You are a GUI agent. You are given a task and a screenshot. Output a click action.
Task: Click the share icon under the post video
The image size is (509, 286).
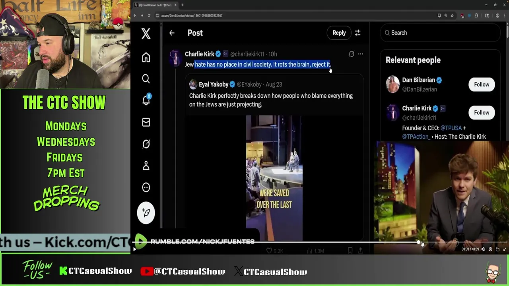360,251
